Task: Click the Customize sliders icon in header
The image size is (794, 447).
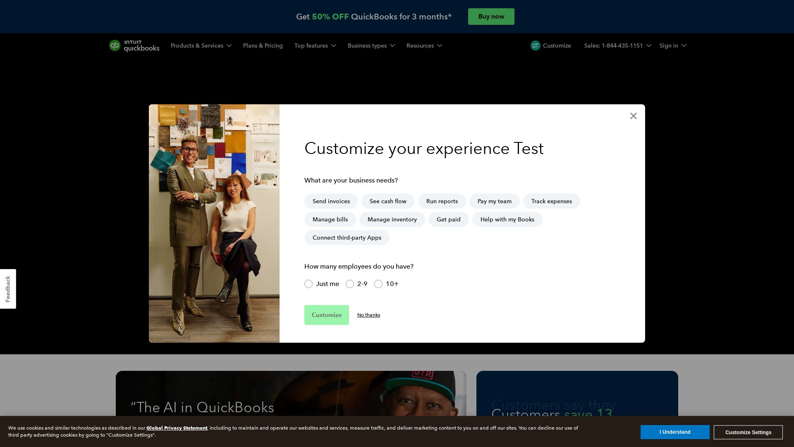Action: (536, 46)
